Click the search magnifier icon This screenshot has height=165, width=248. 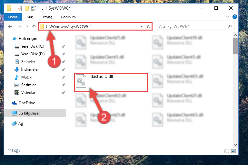tap(230, 26)
